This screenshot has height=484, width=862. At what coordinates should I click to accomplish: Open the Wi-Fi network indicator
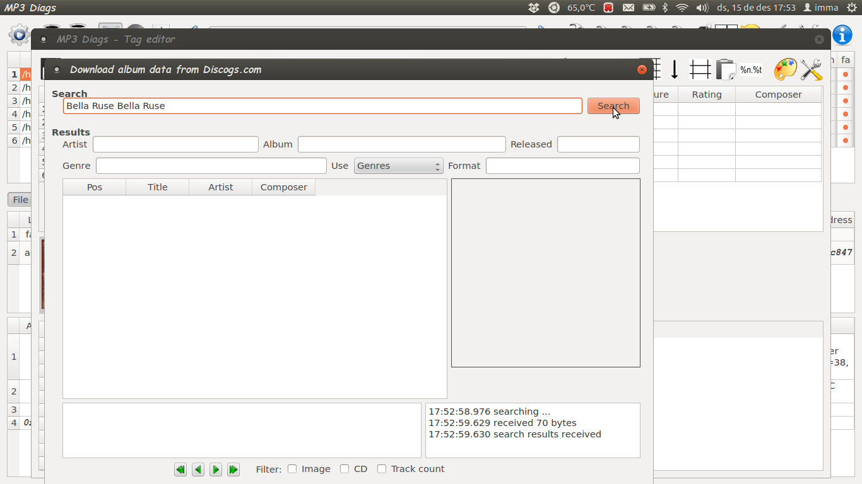[x=682, y=8]
